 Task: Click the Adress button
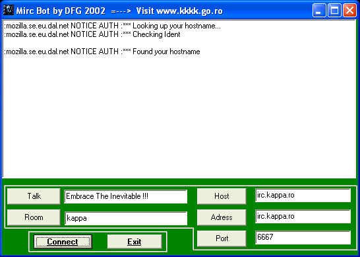point(222,217)
